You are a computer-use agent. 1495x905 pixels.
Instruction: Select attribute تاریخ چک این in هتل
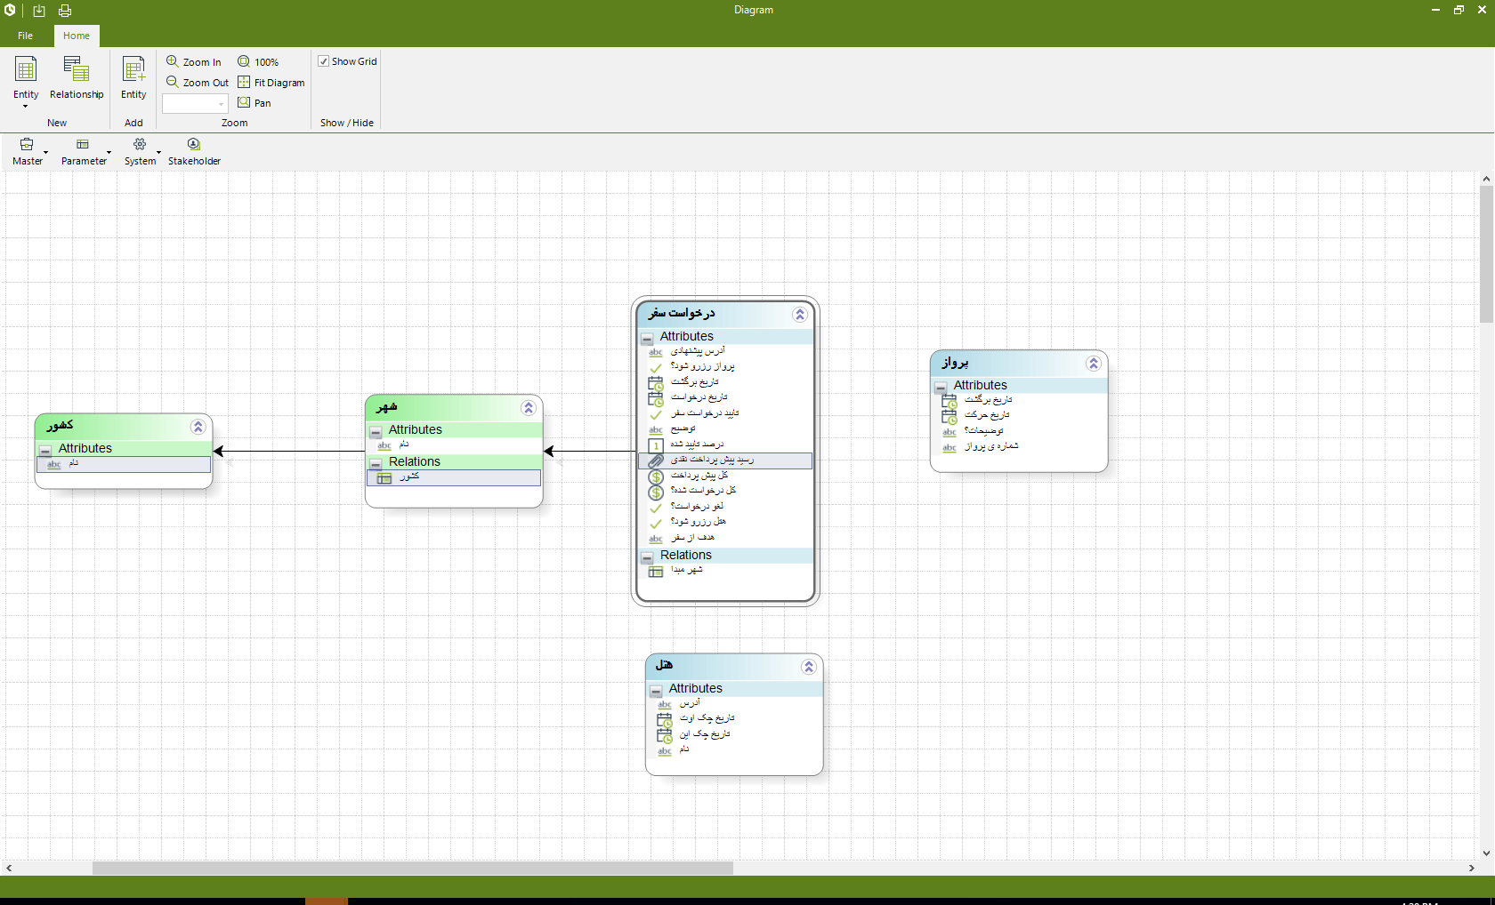click(x=705, y=734)
